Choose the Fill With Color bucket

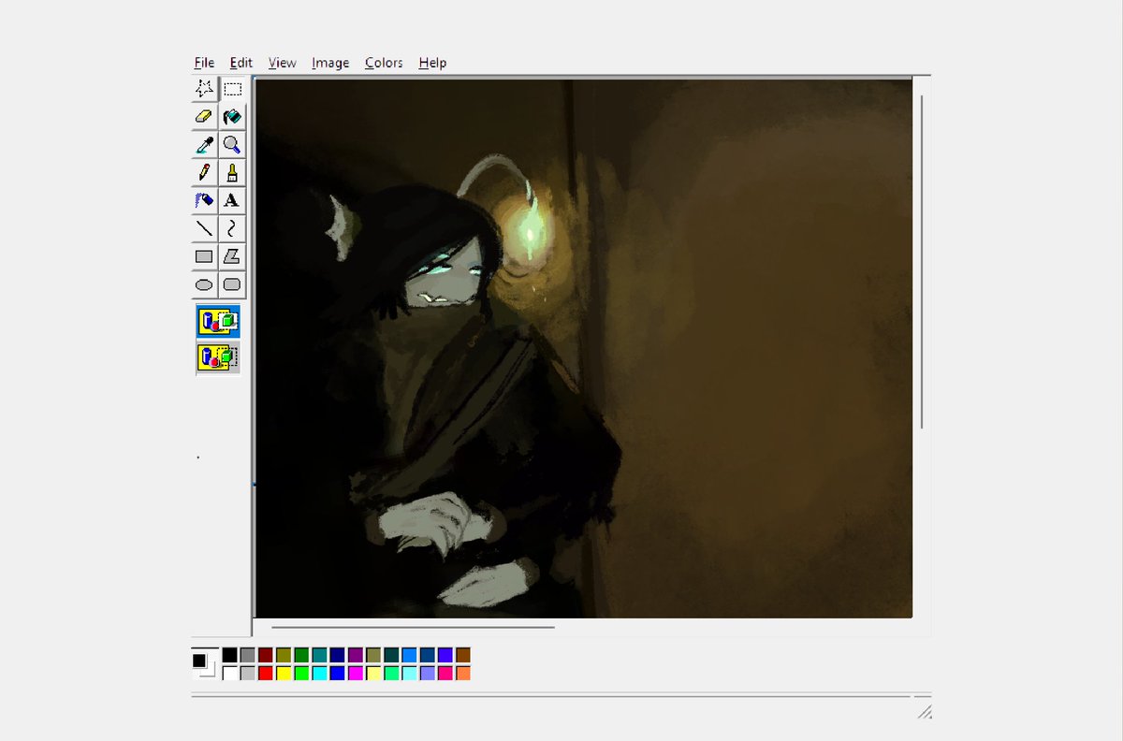coord(232,117)
